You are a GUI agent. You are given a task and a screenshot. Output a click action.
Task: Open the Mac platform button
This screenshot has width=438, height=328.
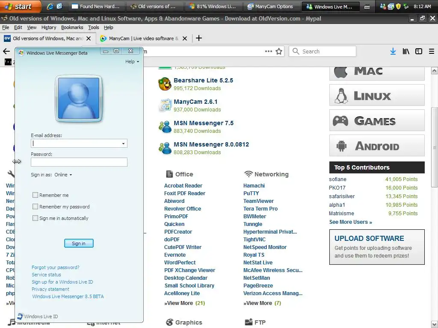pyautogui.click(x=377, y=73)
